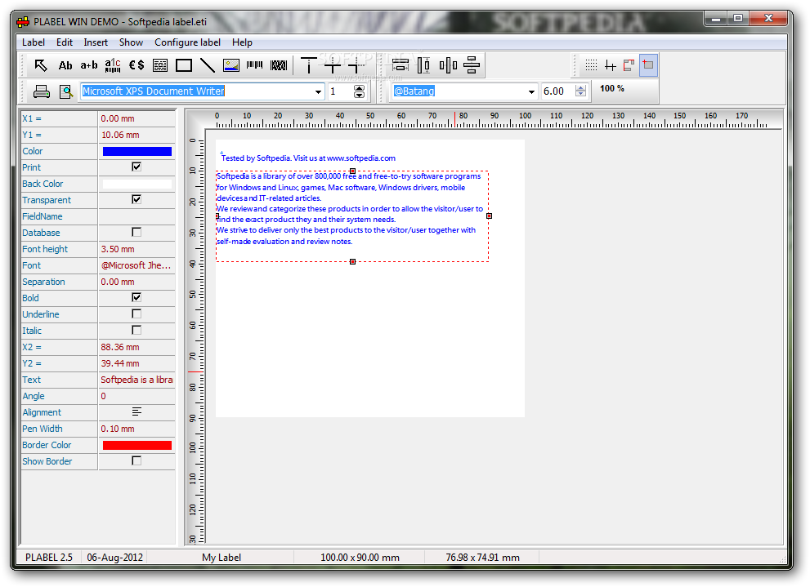Viewport: 810px width, 587px height.
Task: Enable the Italic checkbox
Action: point(136,330)
